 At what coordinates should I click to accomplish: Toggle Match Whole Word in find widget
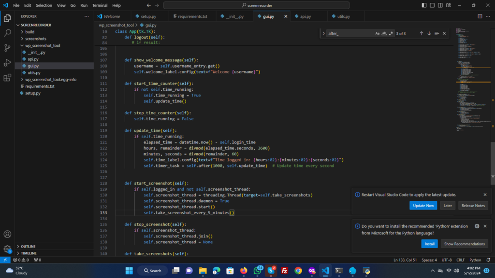click(x=384, y=33)
